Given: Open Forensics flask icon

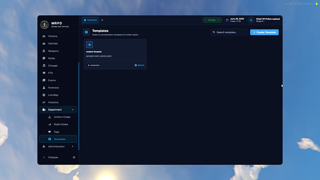Looking at the screenshot, I should click(x=44, y=88).
